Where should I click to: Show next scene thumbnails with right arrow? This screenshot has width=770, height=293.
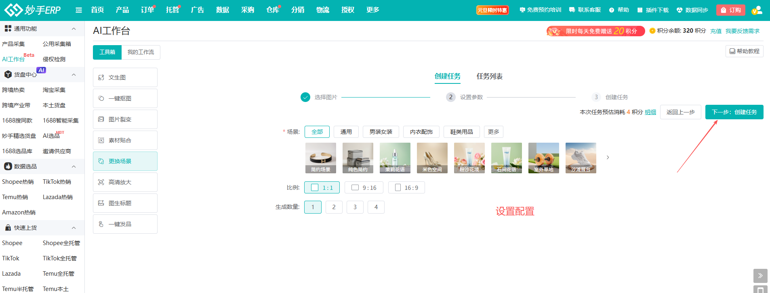coord(608,158)
